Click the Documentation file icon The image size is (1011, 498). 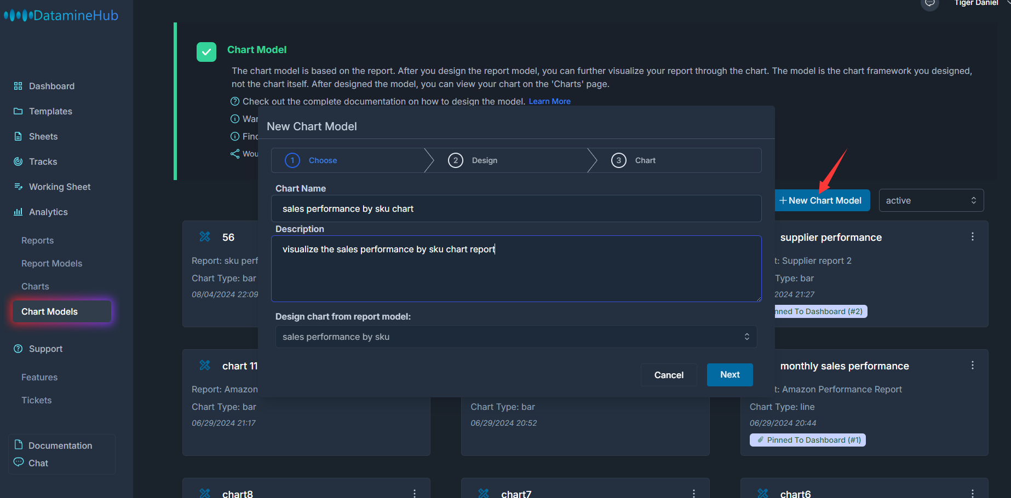(19, 444)
